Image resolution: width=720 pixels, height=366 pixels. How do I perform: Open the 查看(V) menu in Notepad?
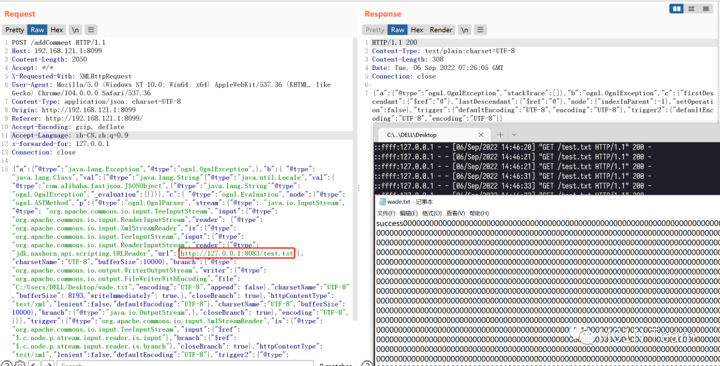point(455,213)
